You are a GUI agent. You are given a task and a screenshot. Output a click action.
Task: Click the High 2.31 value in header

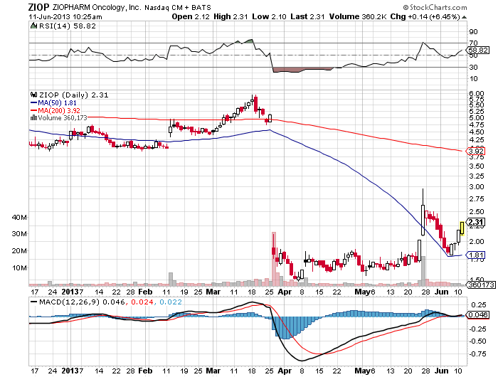[231, 17]
